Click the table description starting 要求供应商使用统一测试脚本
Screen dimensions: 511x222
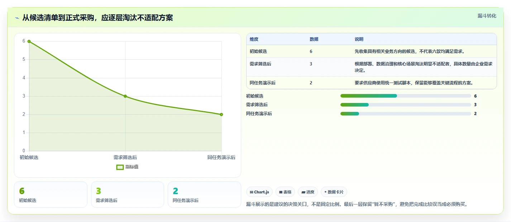tap(414, 83)
